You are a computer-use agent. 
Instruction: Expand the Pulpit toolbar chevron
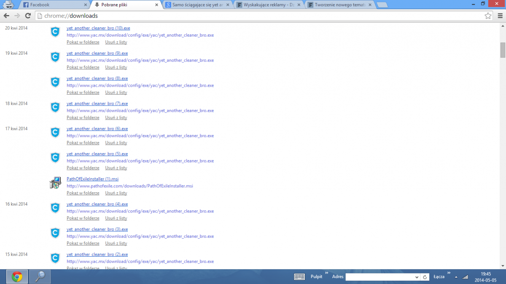(326, 273)
